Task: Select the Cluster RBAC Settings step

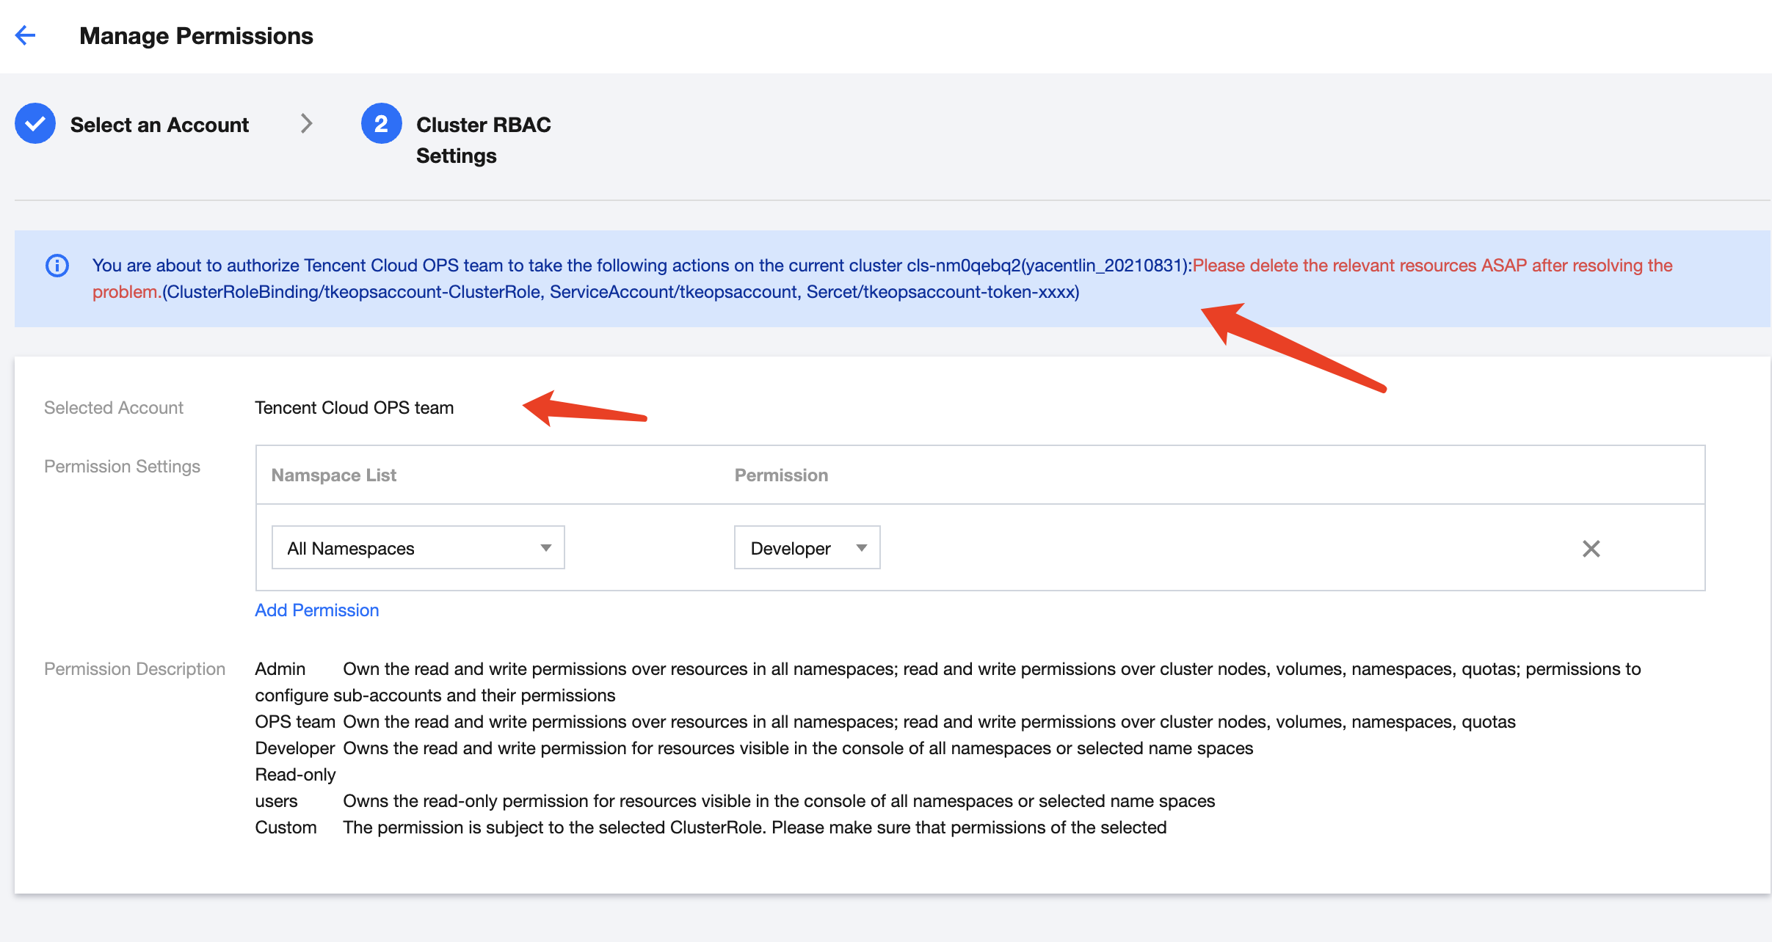Action: point(483,140)
